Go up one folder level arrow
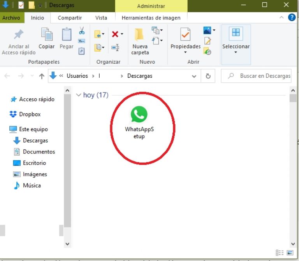 tap(42, 76)
